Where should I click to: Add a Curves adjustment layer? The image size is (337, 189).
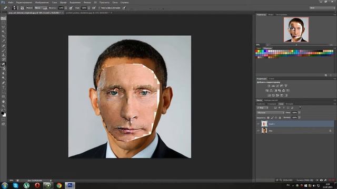277,86
